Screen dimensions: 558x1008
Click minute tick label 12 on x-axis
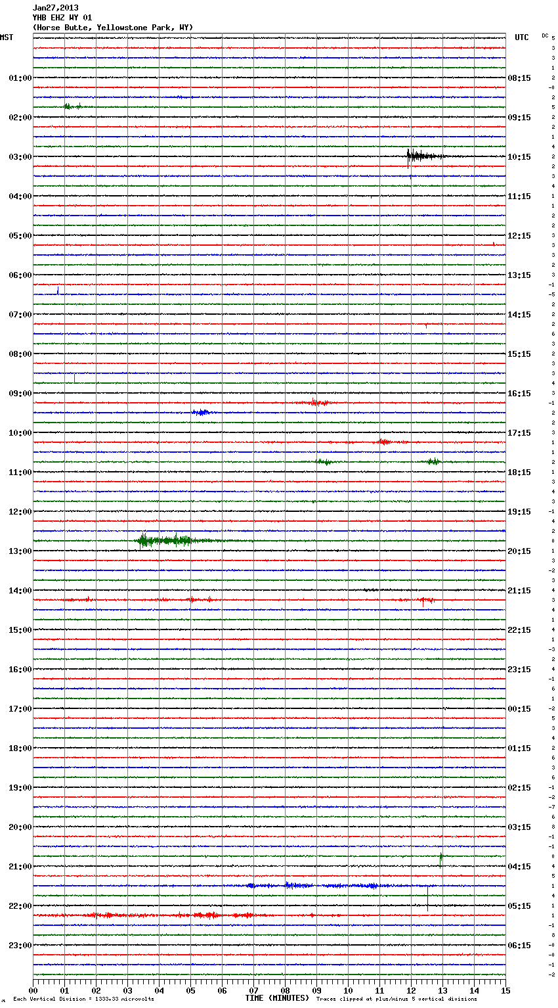point(411,990)
